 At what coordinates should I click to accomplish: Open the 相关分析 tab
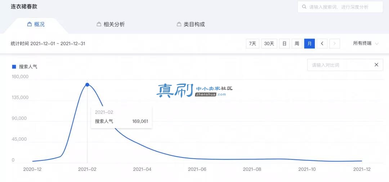(111, 24)
